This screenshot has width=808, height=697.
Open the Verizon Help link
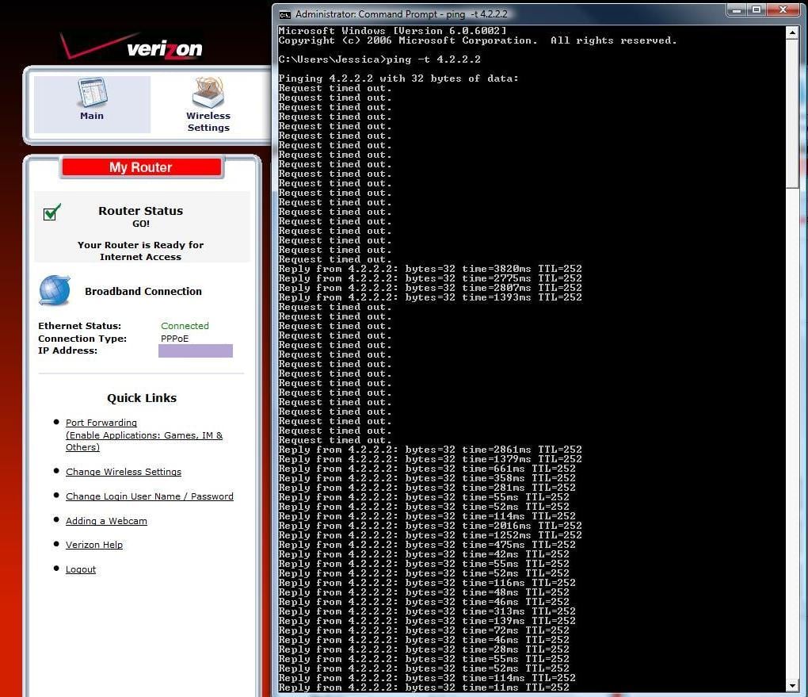pyautogui.click(x=93, y=545)
